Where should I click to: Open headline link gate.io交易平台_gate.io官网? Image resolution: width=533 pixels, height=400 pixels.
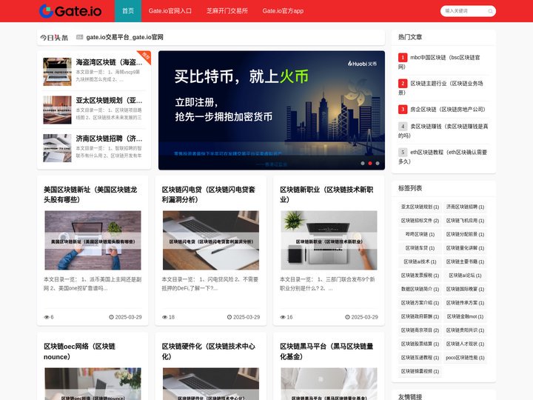[x=125, y=37]
